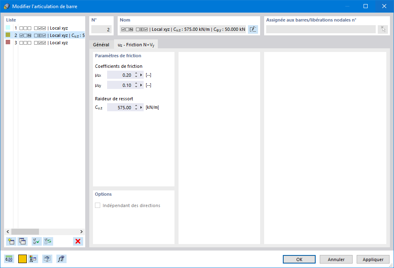Click the yellow color swatch in bottom toolbar

(22, 259)
